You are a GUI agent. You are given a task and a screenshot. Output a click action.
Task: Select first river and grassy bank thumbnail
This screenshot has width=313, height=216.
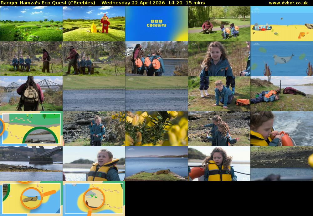pos(94,94)
